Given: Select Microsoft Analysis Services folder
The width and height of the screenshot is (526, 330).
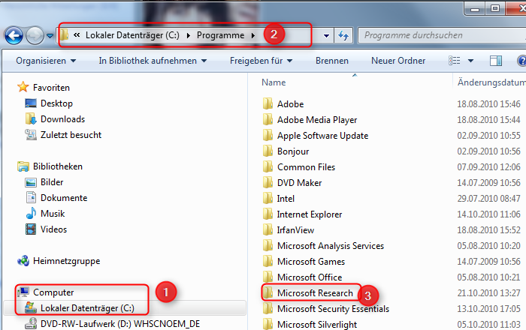Looking at the screenshot, I should [x=331, y=246].
